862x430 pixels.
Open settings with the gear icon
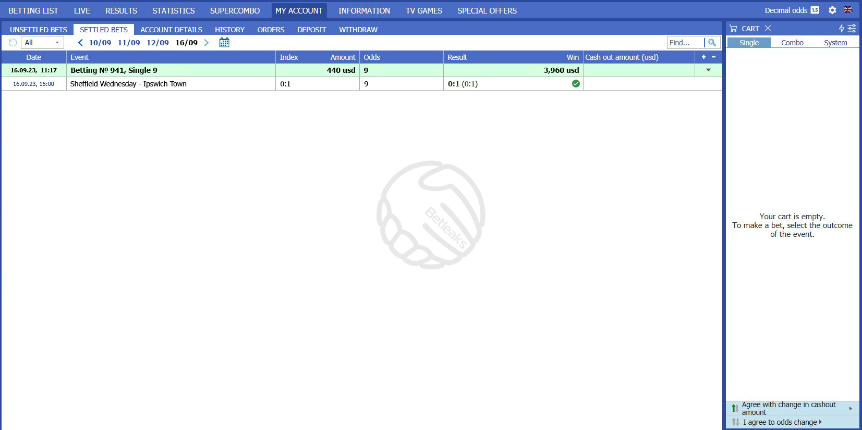click(x=832, y=10)
